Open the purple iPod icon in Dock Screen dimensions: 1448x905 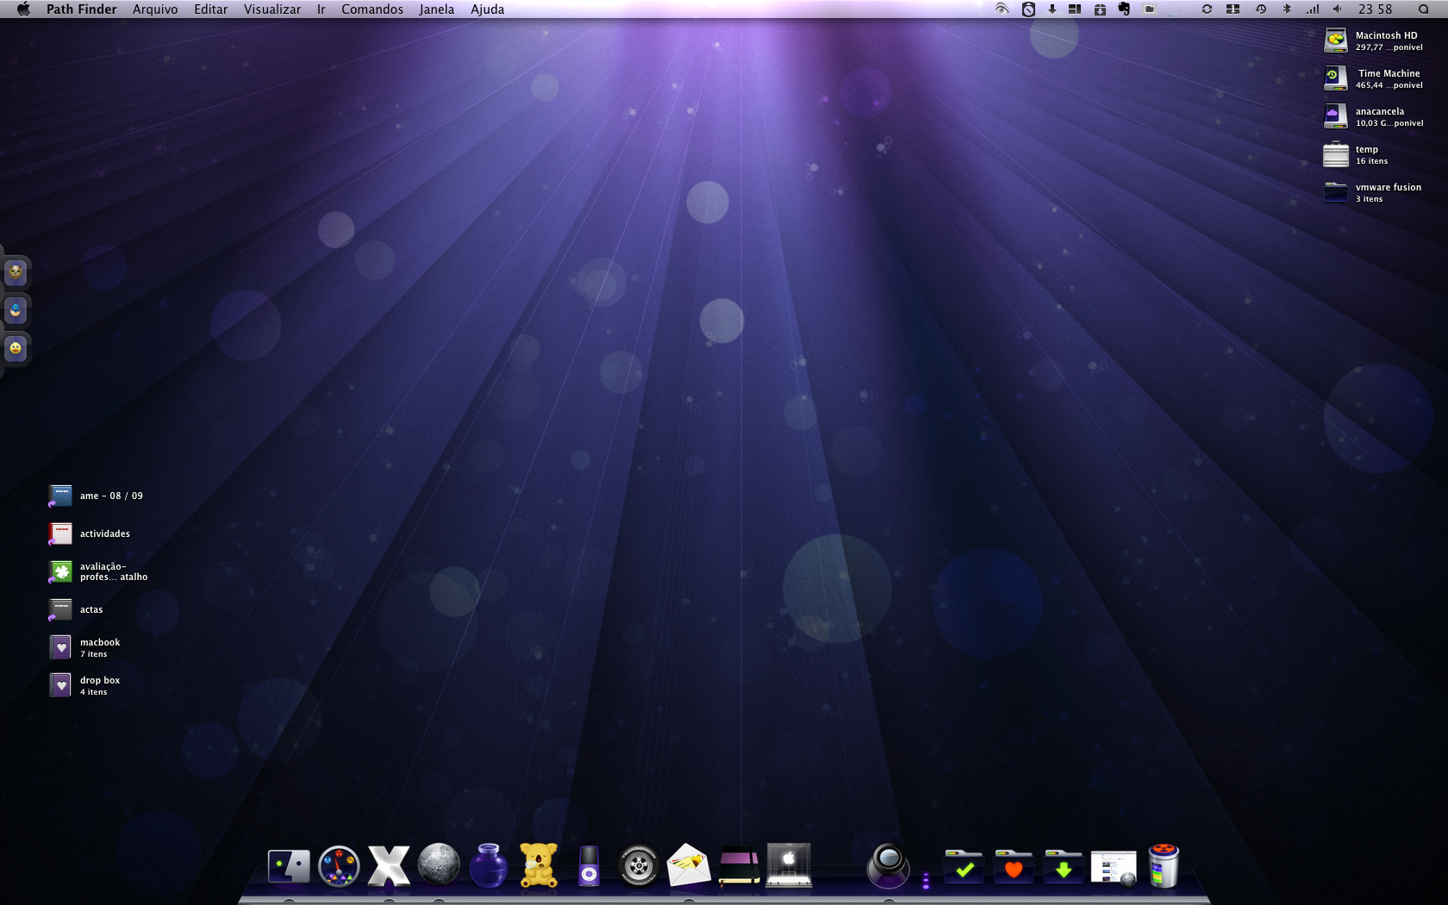coord(589,866)
